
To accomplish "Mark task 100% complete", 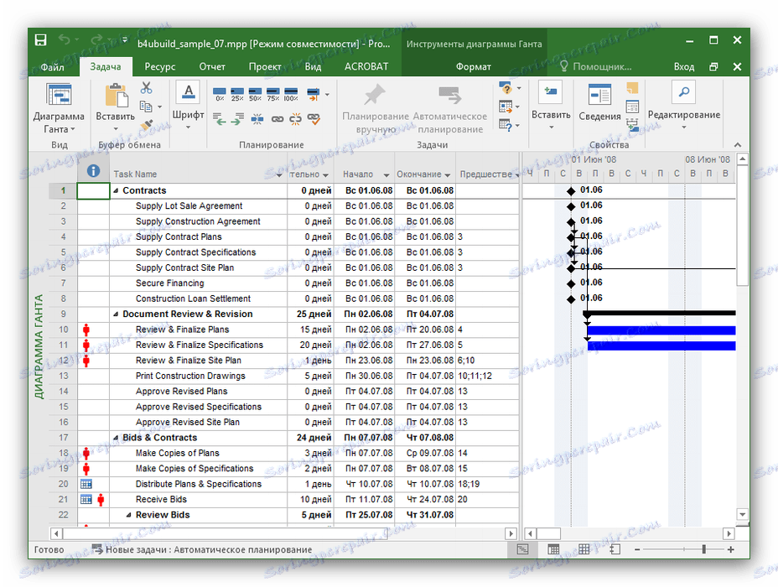I will (291, 94).
